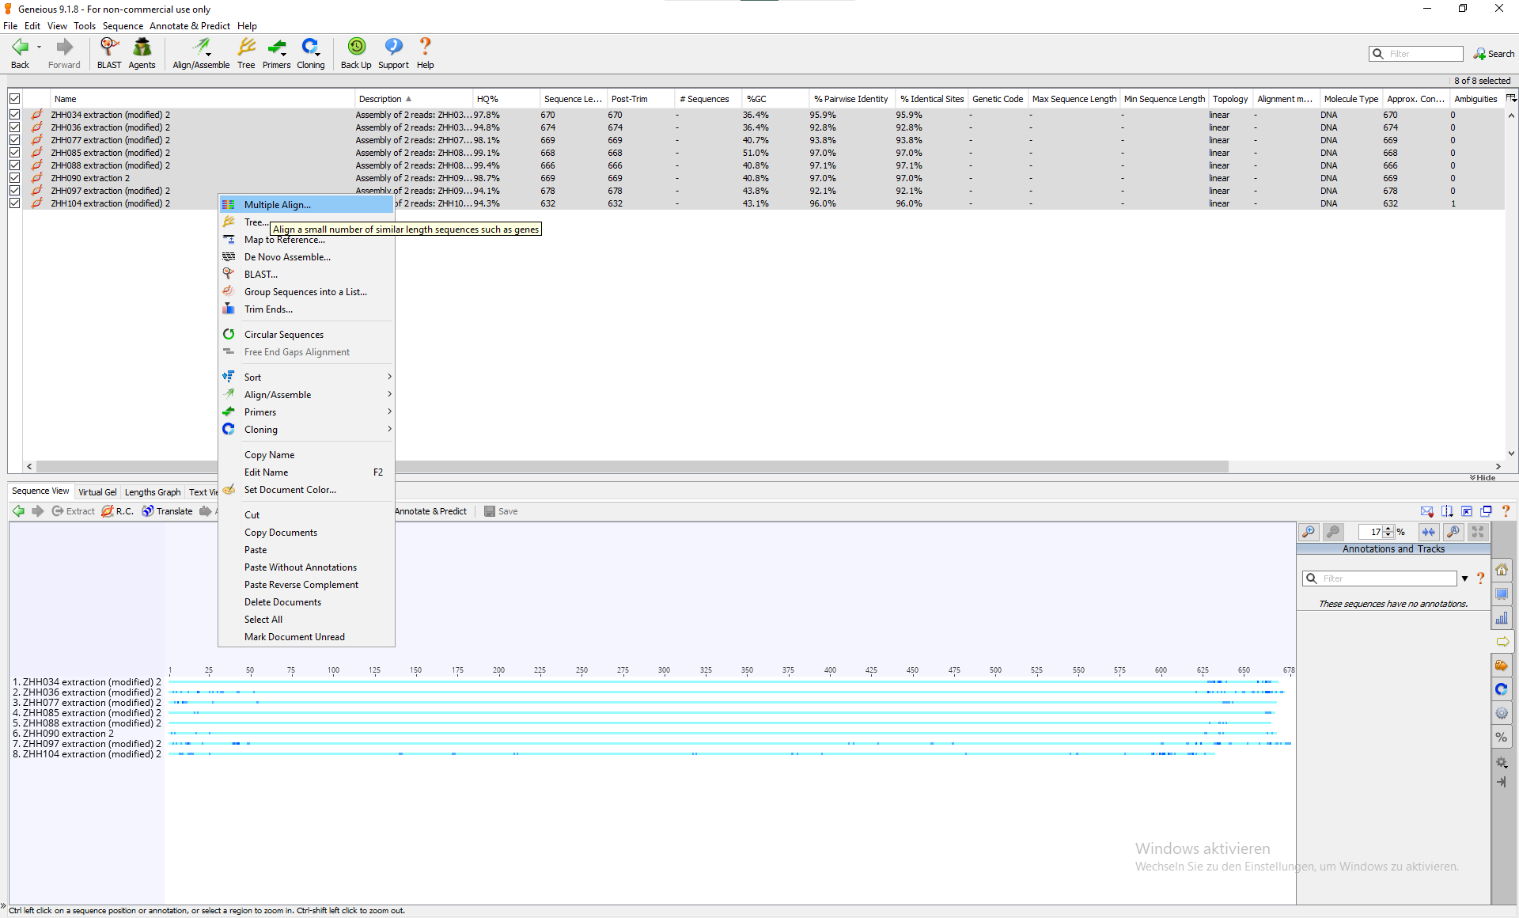Click the horizontal scrollbar of document table
The image size is (1519, 918).
(632, 466)
